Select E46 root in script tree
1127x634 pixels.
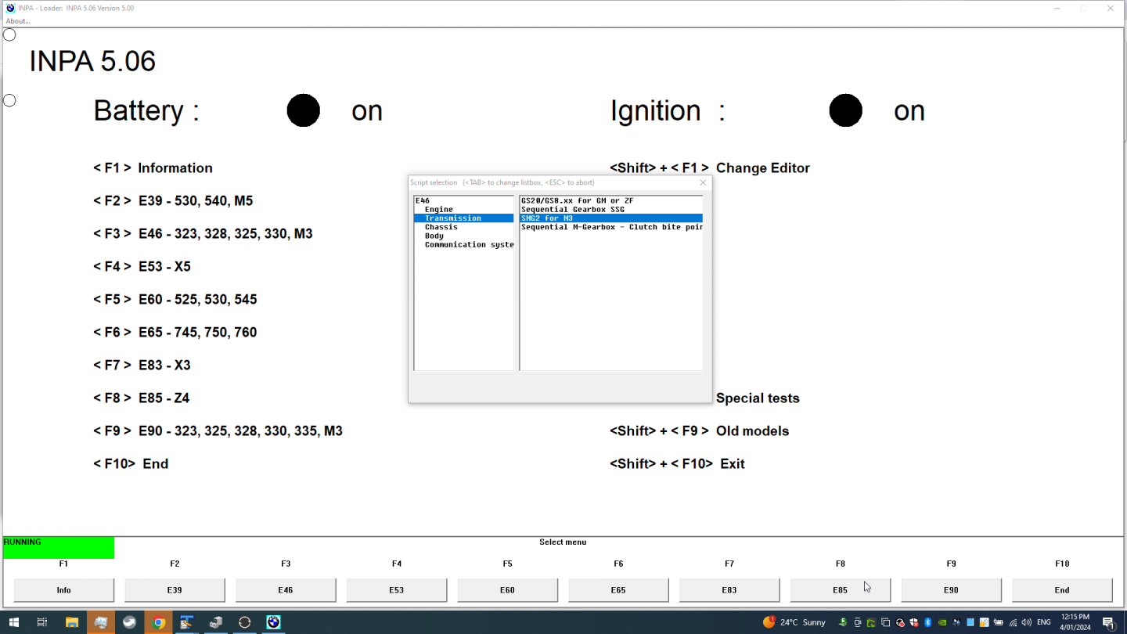(x=423, y=201)
